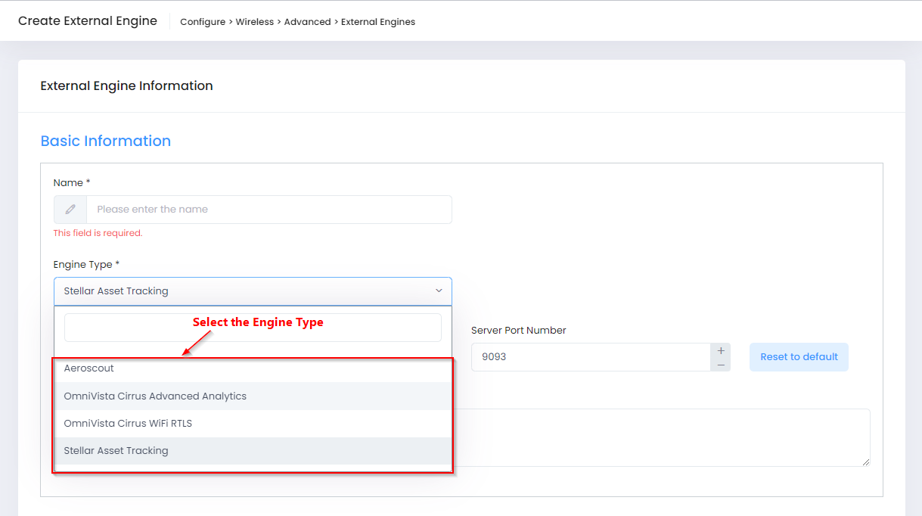Choose OmniVista Cirrus Advanced Analytics option
The height and width of the screenshot is (516, 922).
[155, 396]
